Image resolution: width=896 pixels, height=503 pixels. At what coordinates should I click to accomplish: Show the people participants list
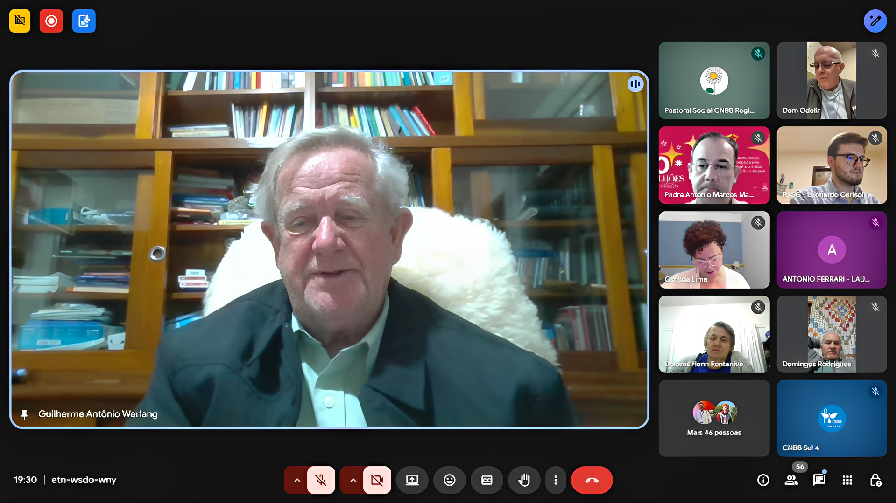pos(791,480)
